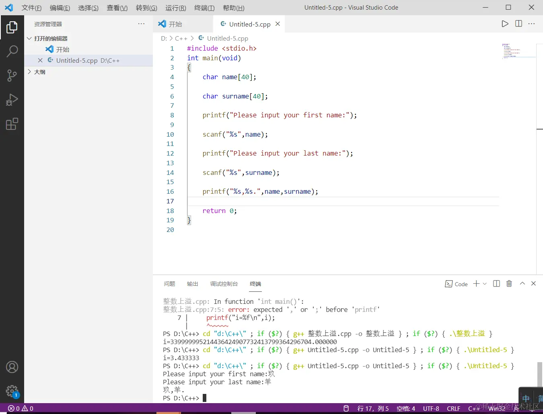The width and height of the screenshot is (543, 414).
Task: Run the code with play button
Action: pos(505,24)
